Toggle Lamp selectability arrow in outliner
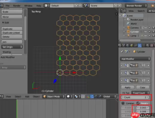Viewport: 155px width, 118px height. pos(150,35)
